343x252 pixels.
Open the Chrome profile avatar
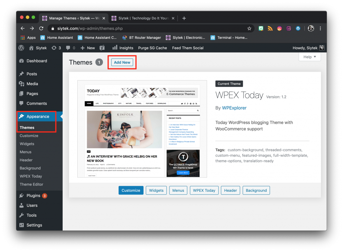pos(311,28)
